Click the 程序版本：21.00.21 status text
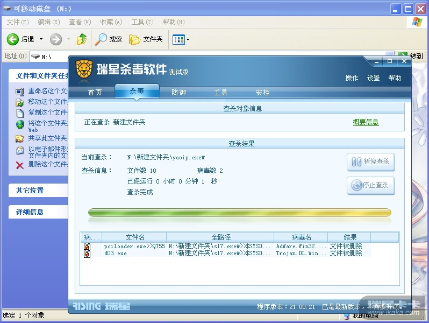The width and height of the screenshot is (429, 323). [x=286, y=307]
